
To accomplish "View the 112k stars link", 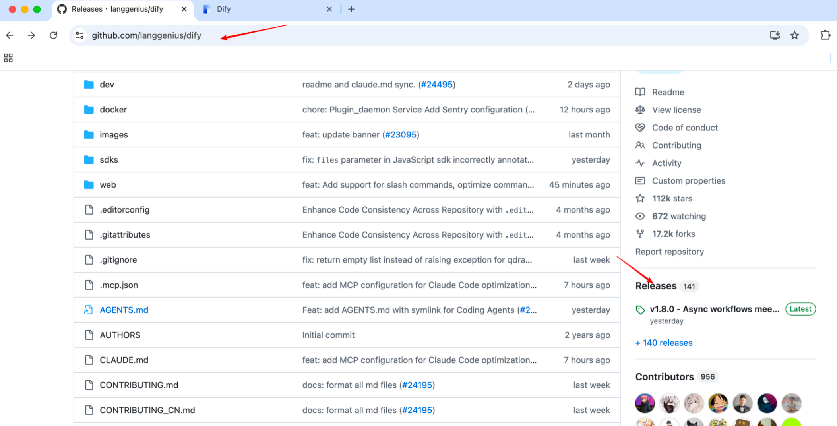I will pos(672,199).
